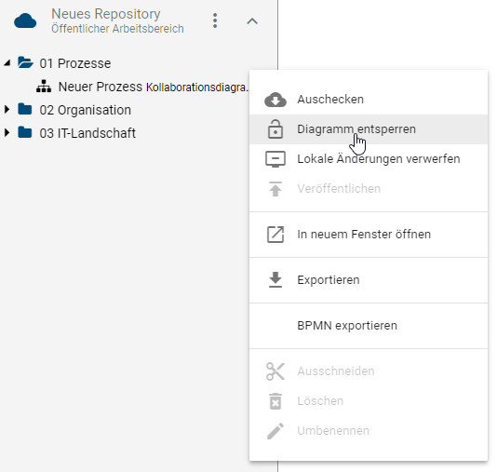Choose Auschecken from the context menu
This screenshot has height=472, width=497.
369,100
